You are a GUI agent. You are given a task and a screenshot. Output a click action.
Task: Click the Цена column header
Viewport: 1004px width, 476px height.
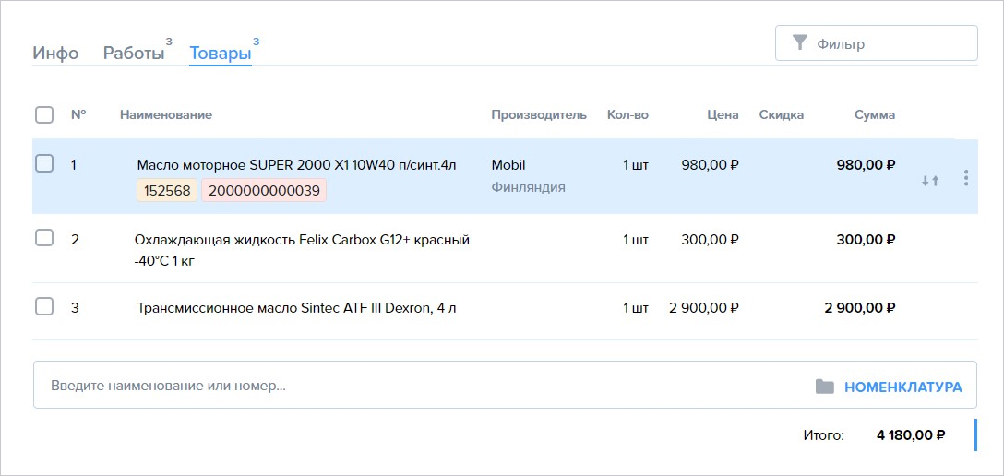[x=723, y=115]
